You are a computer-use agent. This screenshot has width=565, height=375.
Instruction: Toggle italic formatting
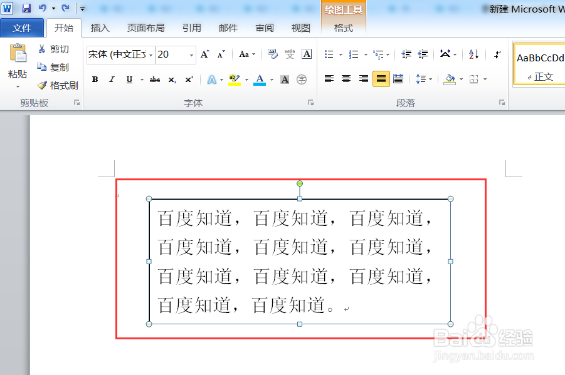coord(112,80)
